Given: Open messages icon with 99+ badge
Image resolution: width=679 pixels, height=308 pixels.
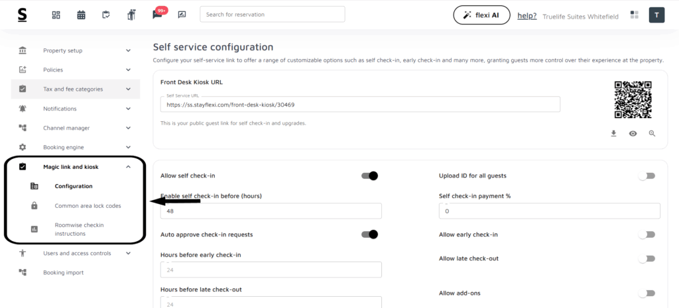Looking at the screenshot, I should click(157, 15).
